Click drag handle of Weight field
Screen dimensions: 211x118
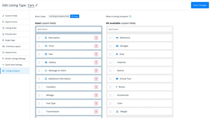(x=110, y=111)
